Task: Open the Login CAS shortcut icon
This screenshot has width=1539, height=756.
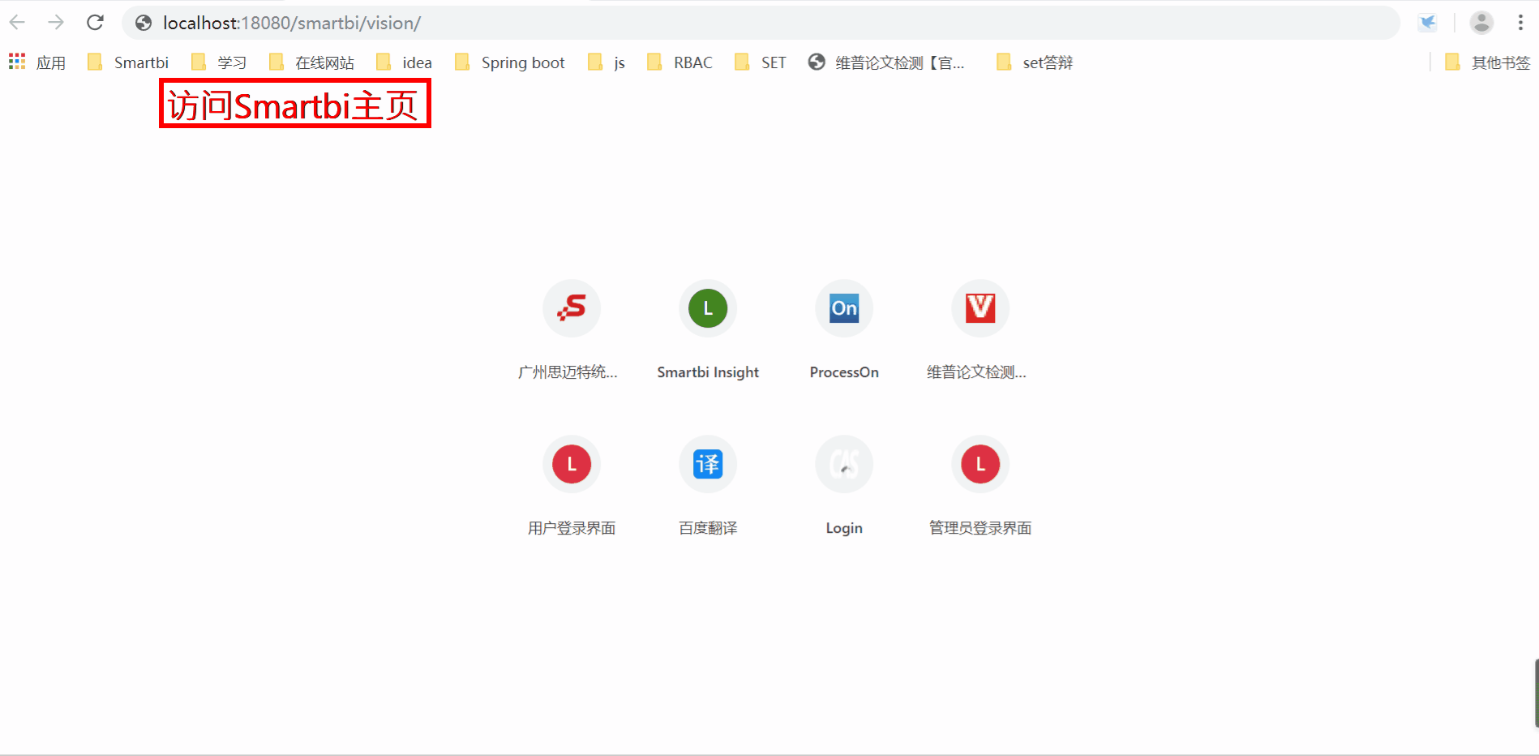Action: pos(844,464)
